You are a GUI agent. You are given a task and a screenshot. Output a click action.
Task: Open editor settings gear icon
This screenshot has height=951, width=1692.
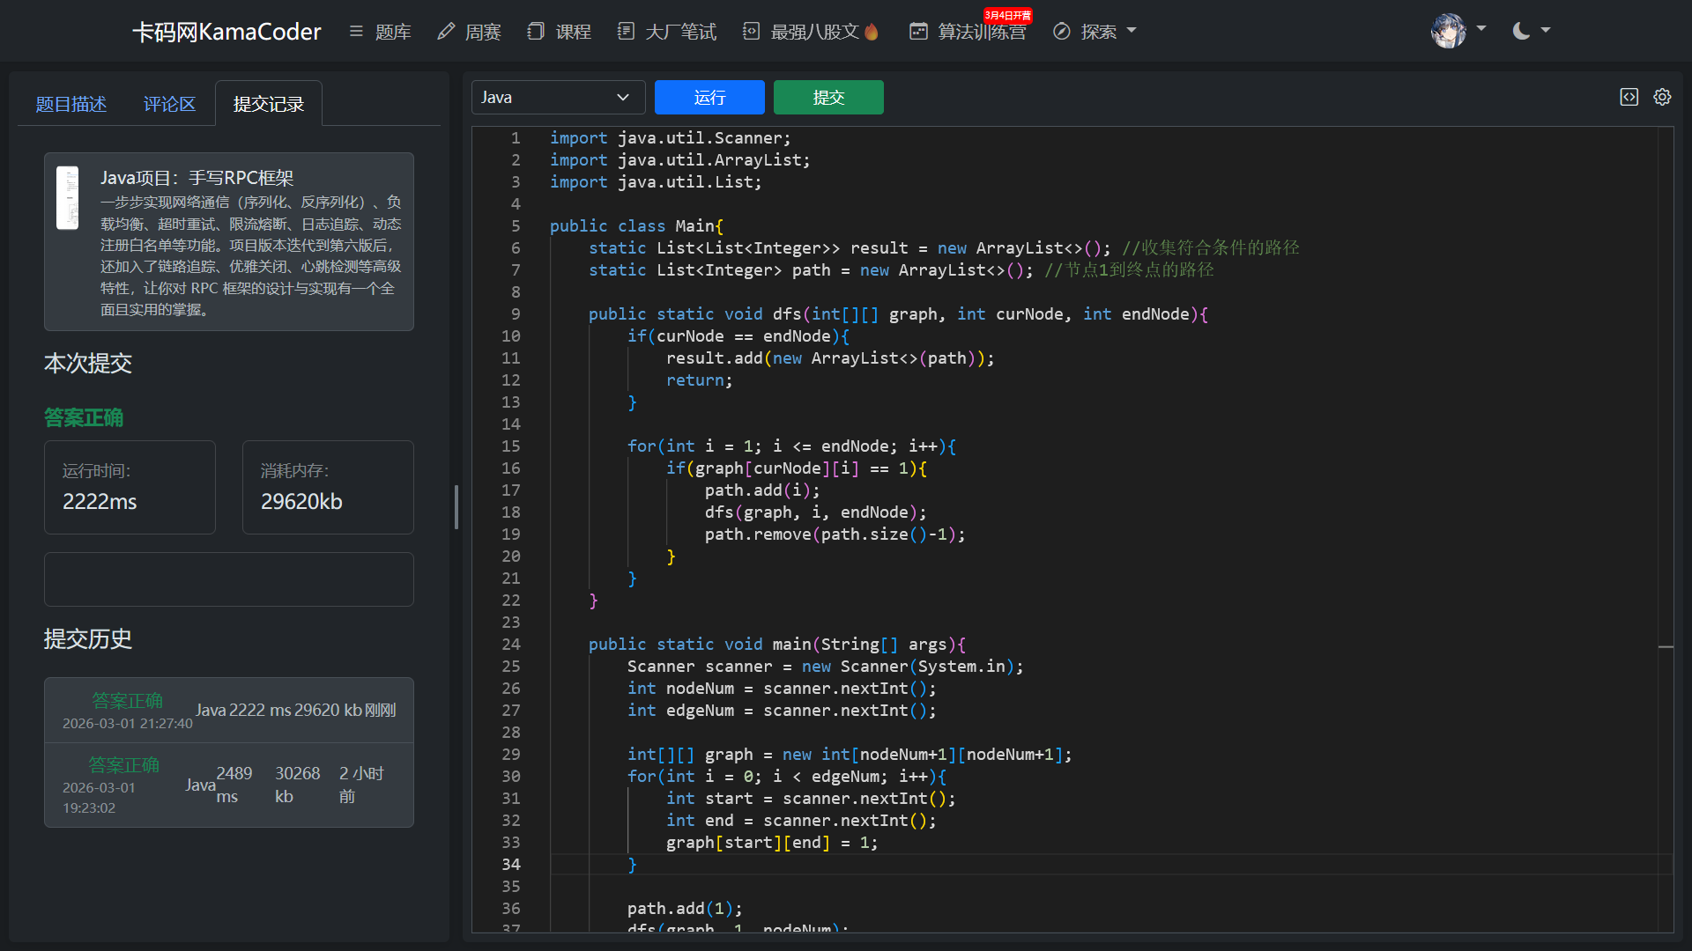(1662, 97)
